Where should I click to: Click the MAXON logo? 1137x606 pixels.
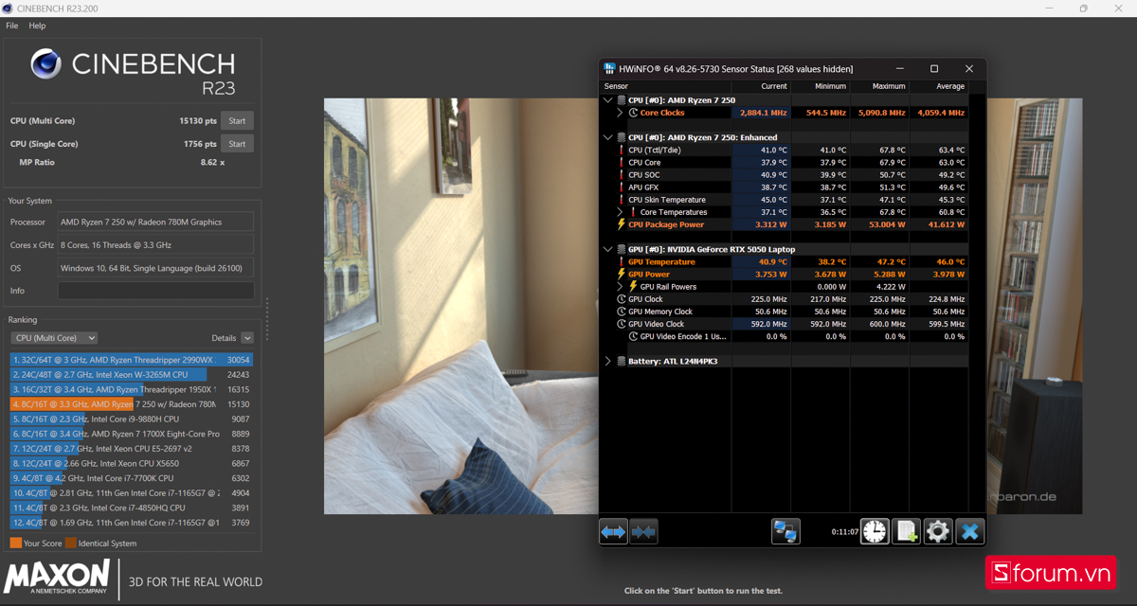(x=57, y=578)
